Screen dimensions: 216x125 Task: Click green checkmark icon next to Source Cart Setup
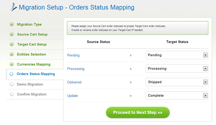pos(12,34)
